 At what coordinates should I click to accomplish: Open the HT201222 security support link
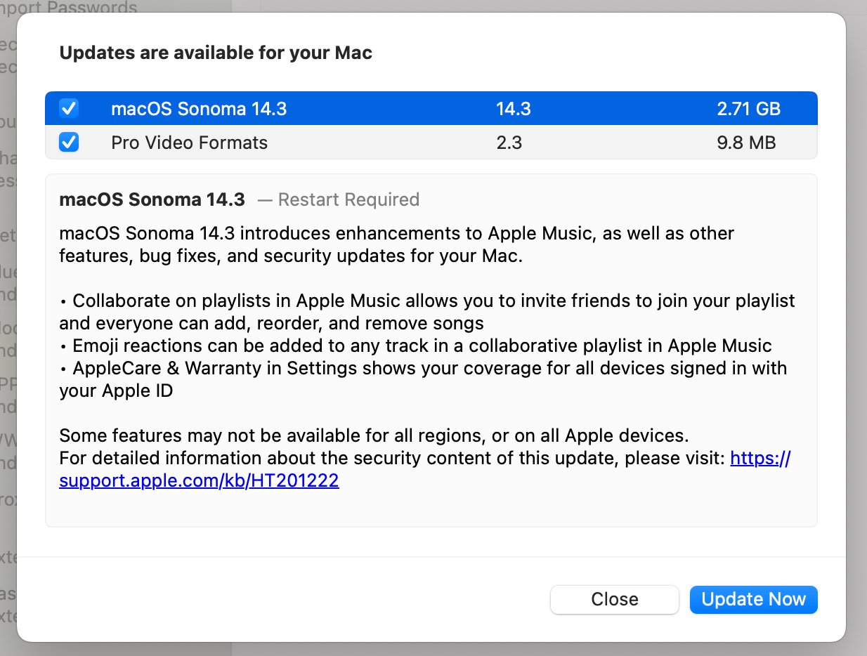[199, 480]
